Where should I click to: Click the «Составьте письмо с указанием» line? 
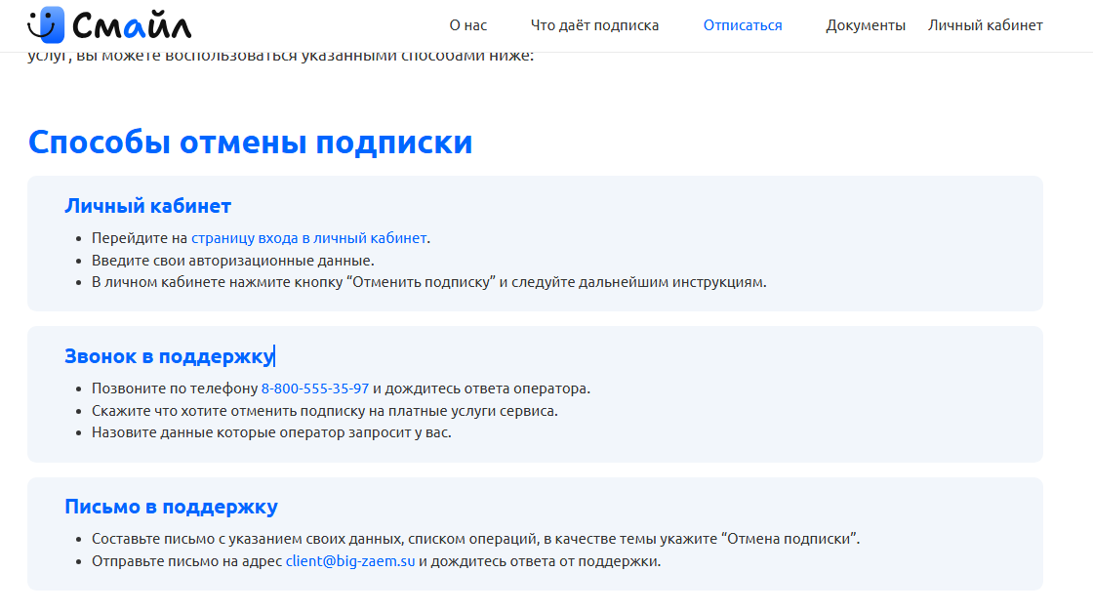tap(475, 539)
